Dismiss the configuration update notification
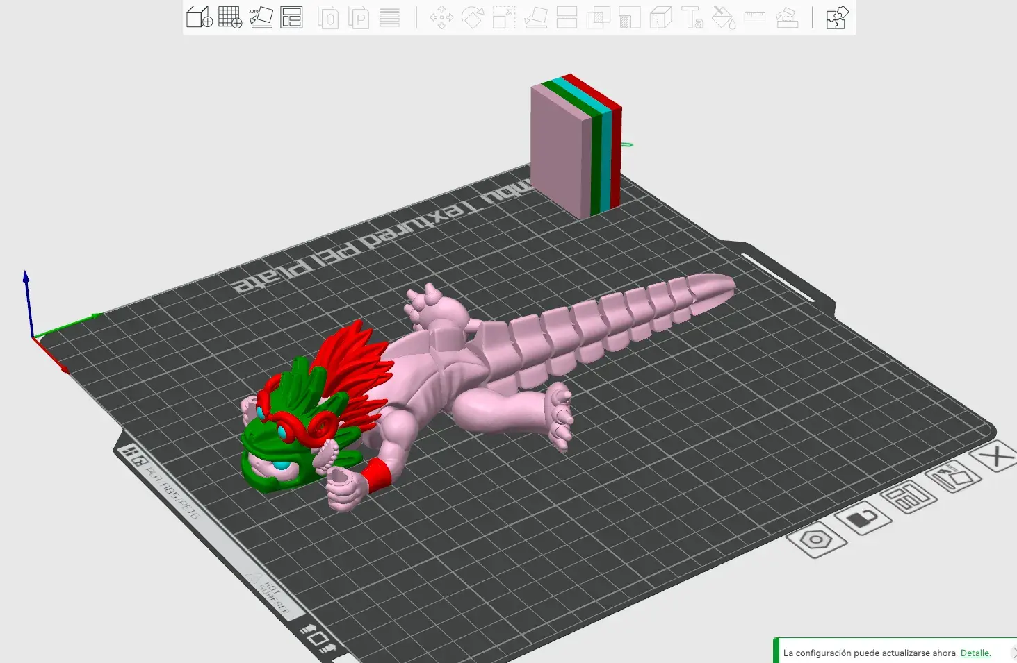Image resolution: width=1017 pixels, height=663 pixels. (1014, 653)
